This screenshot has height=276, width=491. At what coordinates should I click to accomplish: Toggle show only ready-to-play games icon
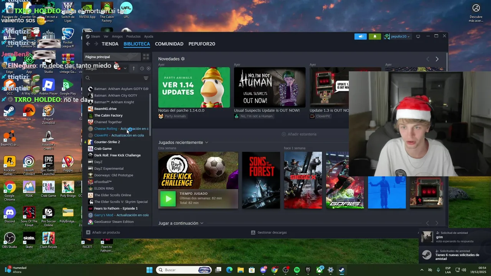[x=148, y=69]
